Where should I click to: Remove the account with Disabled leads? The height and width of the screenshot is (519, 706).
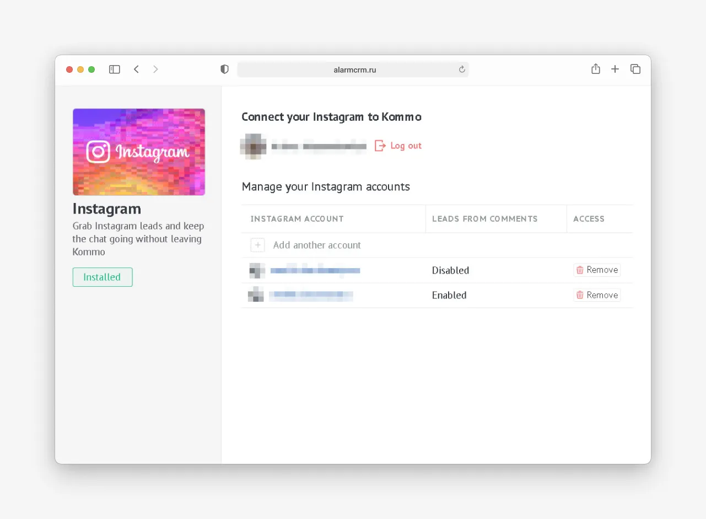click(x=597, y=270)
